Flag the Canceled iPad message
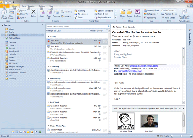 [106, 42]
